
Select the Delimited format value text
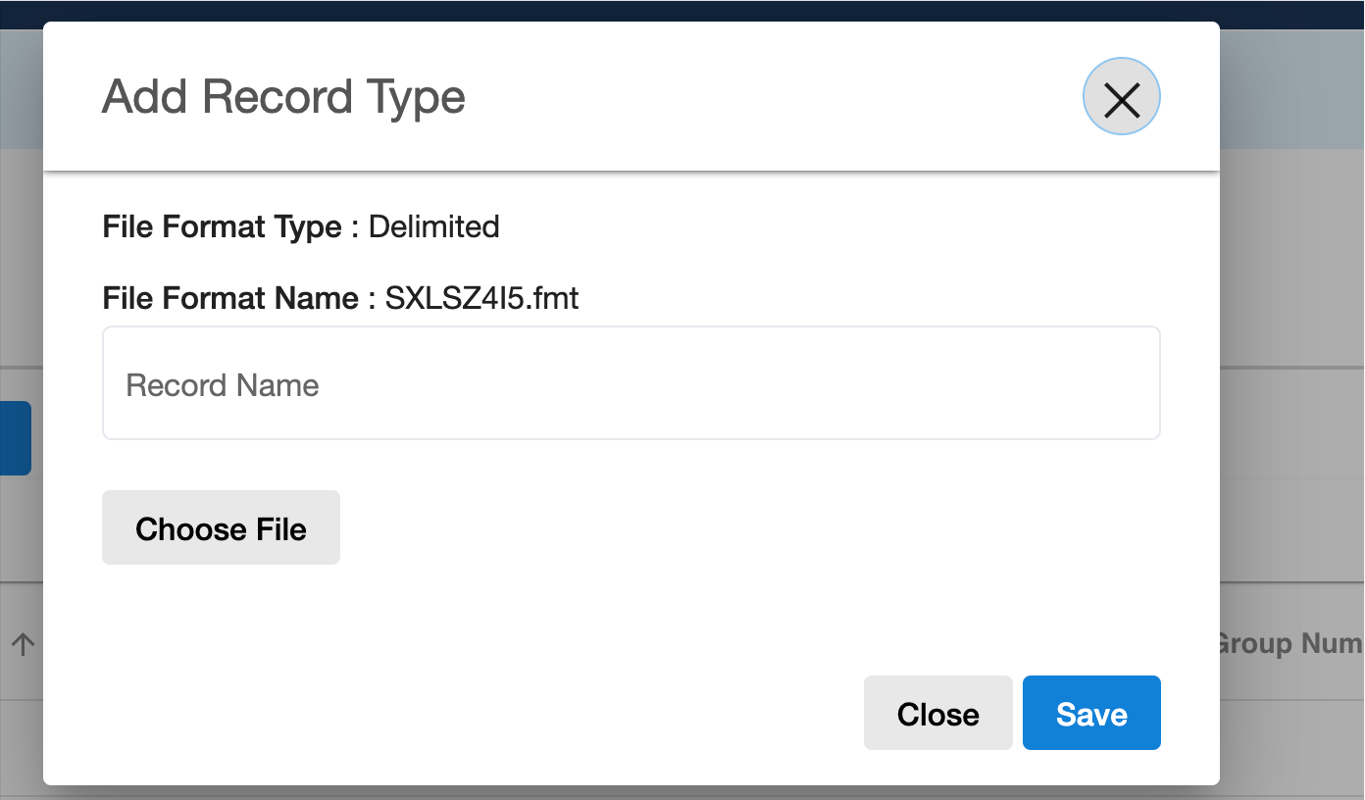pos(433,227)
